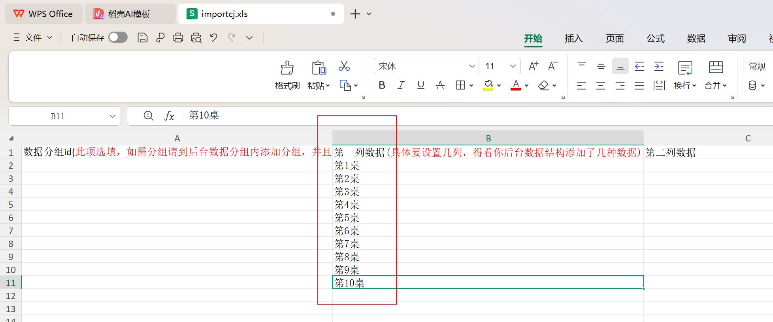This screenshot has width=773, height=322.
Task: Switch to the 稻壳AI模板 document tab
Action: pyautogui.click(x=130, y=14)
